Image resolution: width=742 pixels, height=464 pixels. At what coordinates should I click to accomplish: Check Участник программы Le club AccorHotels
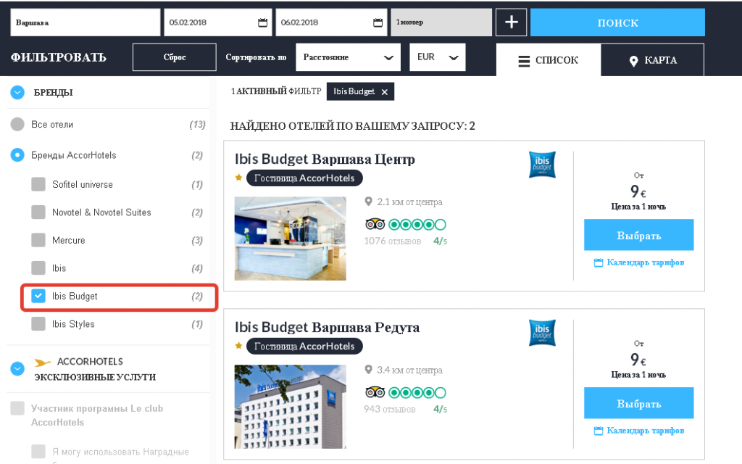pyautogui.click(x=17, y=408)
